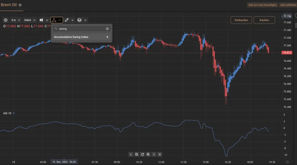The image size is (297, 165).
Task: Click the low value L77.049
Action: point(37,26)
